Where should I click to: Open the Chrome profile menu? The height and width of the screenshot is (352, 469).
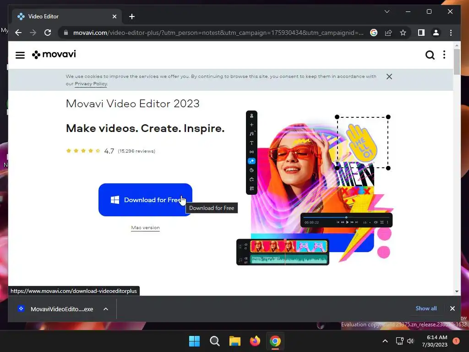click(x=436, y=33)
